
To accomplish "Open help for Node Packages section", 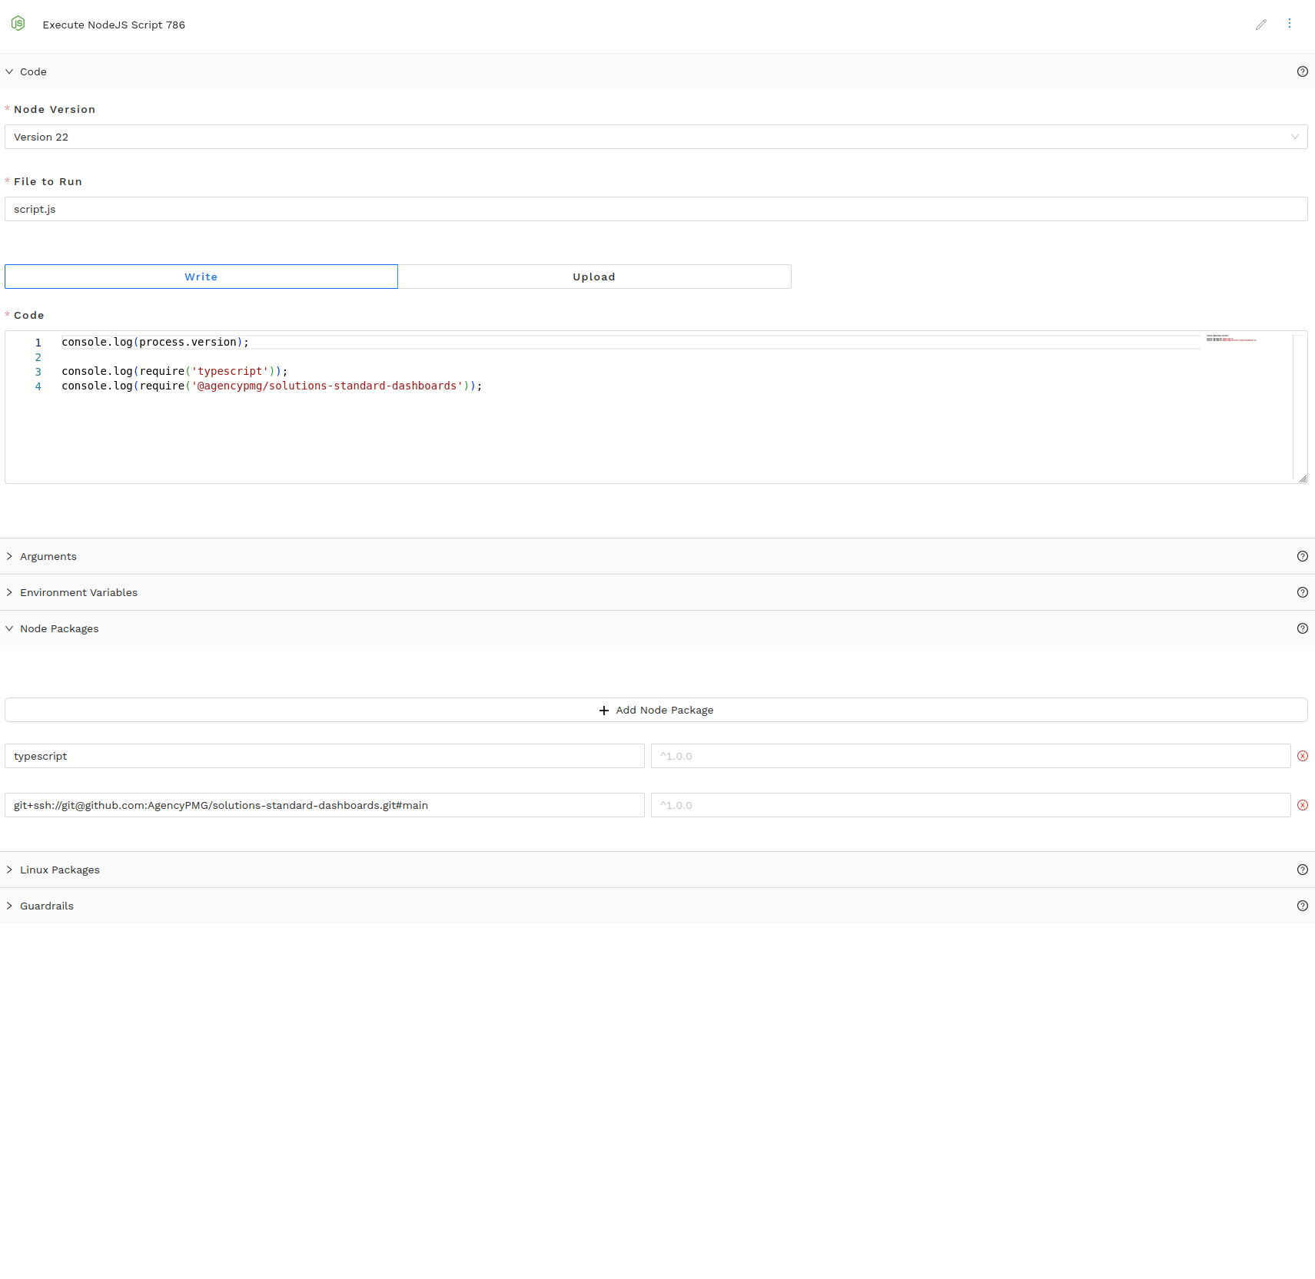I will (1302, 628).
